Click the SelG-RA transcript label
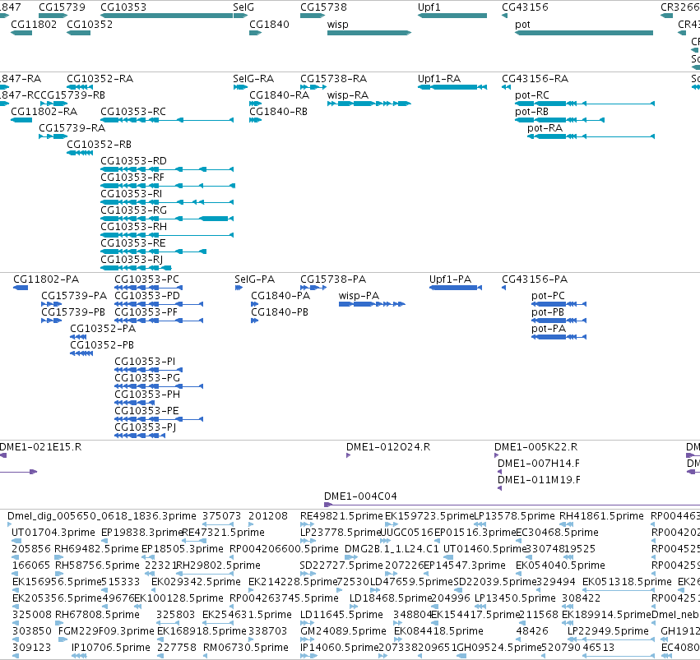Screen dimensions: 700x660 (253, 78)
